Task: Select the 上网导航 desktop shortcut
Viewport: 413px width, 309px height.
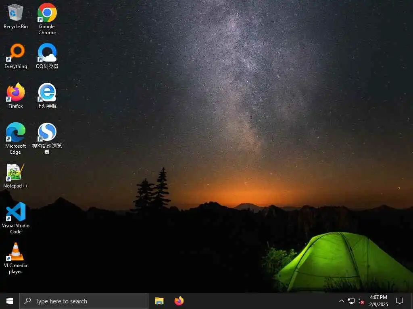Action: click(47, 96)
